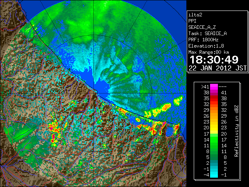Click the "SEAICE_A_Z" product name

click(202, 27)
